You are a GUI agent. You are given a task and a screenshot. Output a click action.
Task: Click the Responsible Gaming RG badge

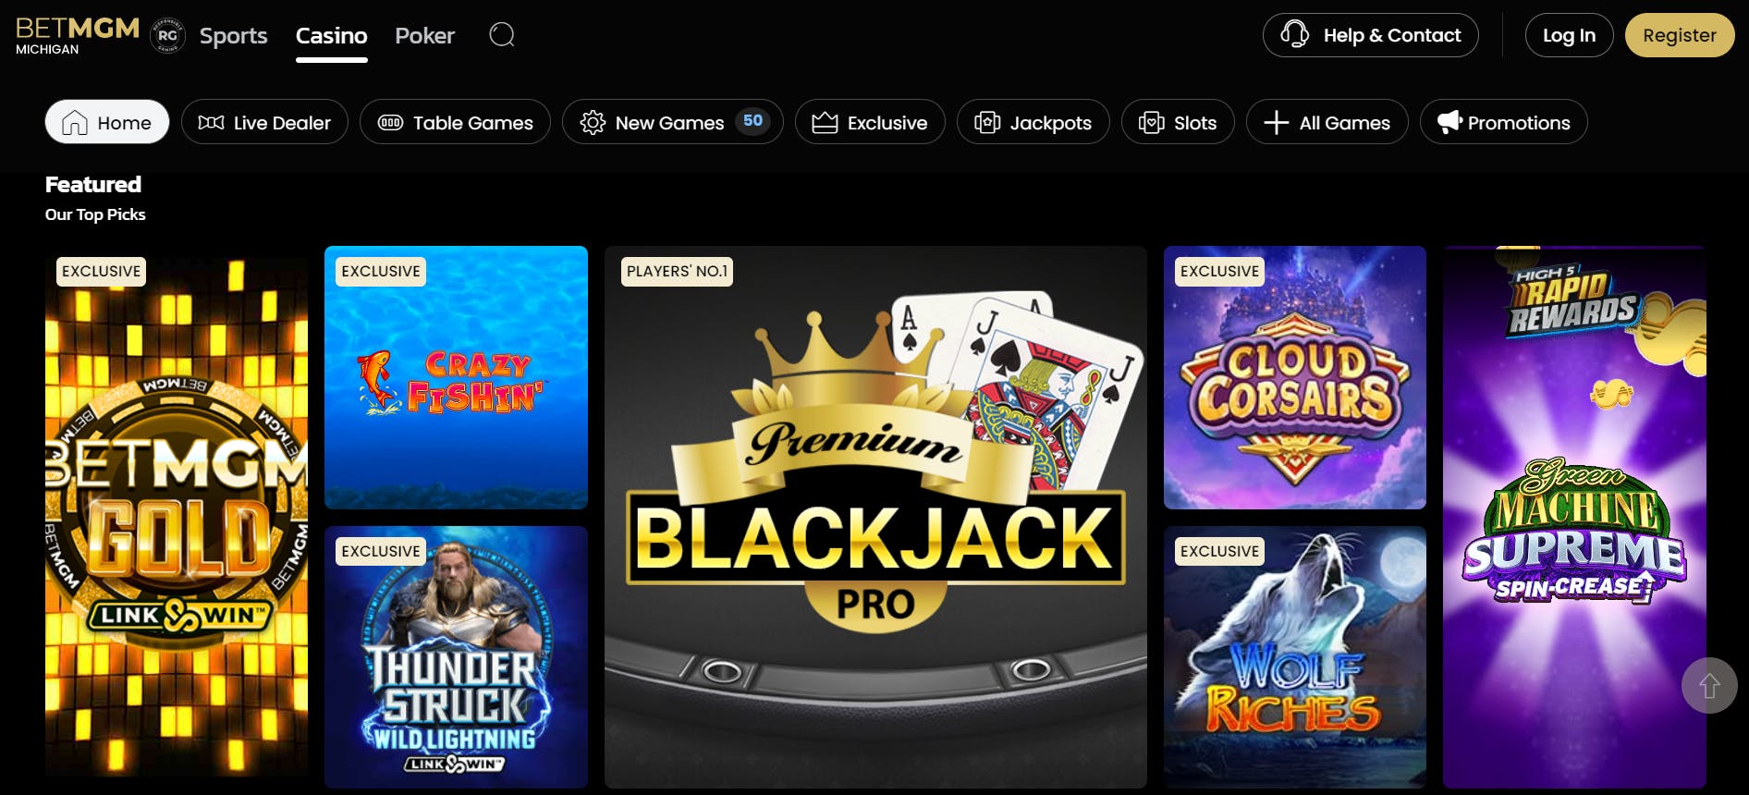tap(167, 35)
